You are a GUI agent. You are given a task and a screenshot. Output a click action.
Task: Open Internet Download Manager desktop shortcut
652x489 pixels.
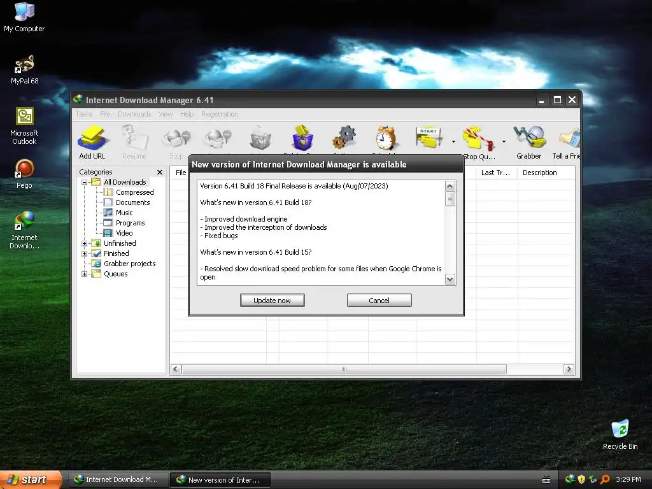coord(24,230)
